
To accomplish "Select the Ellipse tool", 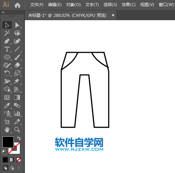I will [7, 57].
